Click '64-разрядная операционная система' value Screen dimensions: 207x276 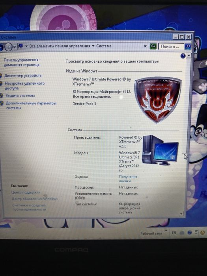coord(130,208)
